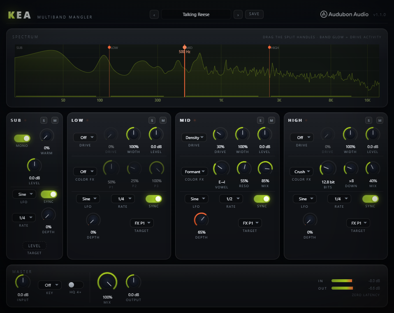Toggle the LOW band LFO SYNC switch

pos(154,199)
